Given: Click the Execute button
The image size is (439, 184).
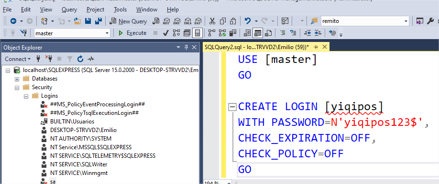Looking at the screenshot, I should coord(132,33).
